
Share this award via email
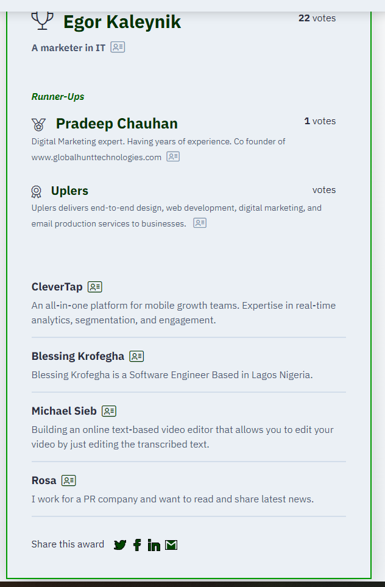[171, 545]
